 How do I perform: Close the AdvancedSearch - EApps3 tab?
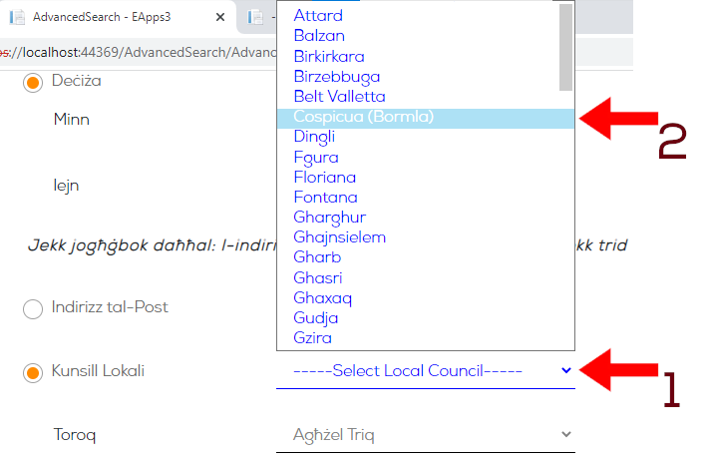[x=220, y=17]
